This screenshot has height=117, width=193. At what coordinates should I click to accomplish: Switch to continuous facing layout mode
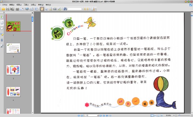(x=161, y=115)
